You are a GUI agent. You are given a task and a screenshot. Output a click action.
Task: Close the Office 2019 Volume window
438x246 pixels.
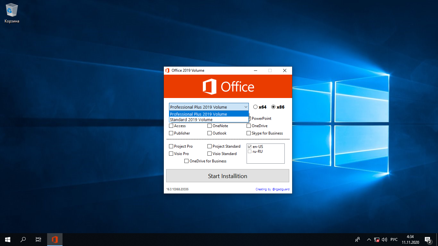[x=285, y=70]
